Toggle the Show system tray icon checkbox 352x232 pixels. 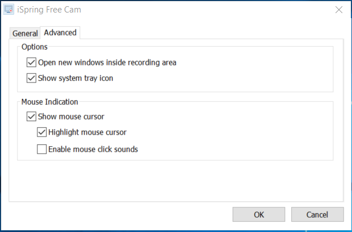[x=31, y=78]
